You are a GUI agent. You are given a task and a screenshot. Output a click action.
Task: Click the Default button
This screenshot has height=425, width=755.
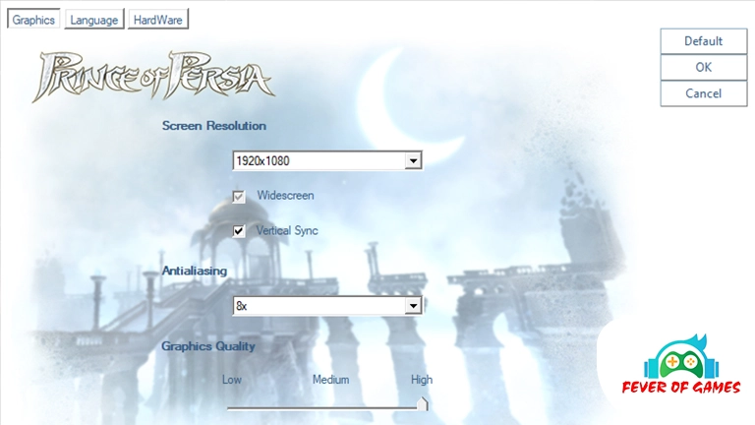pyautogui.click(x=704, y=41)
